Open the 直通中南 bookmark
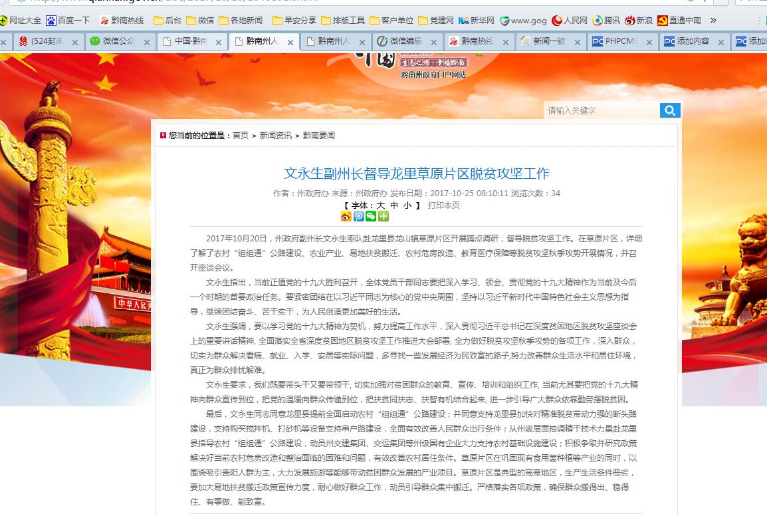 [x=679, y=20]
